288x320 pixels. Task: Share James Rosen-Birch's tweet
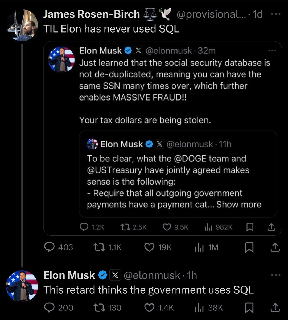pos(275,247)
